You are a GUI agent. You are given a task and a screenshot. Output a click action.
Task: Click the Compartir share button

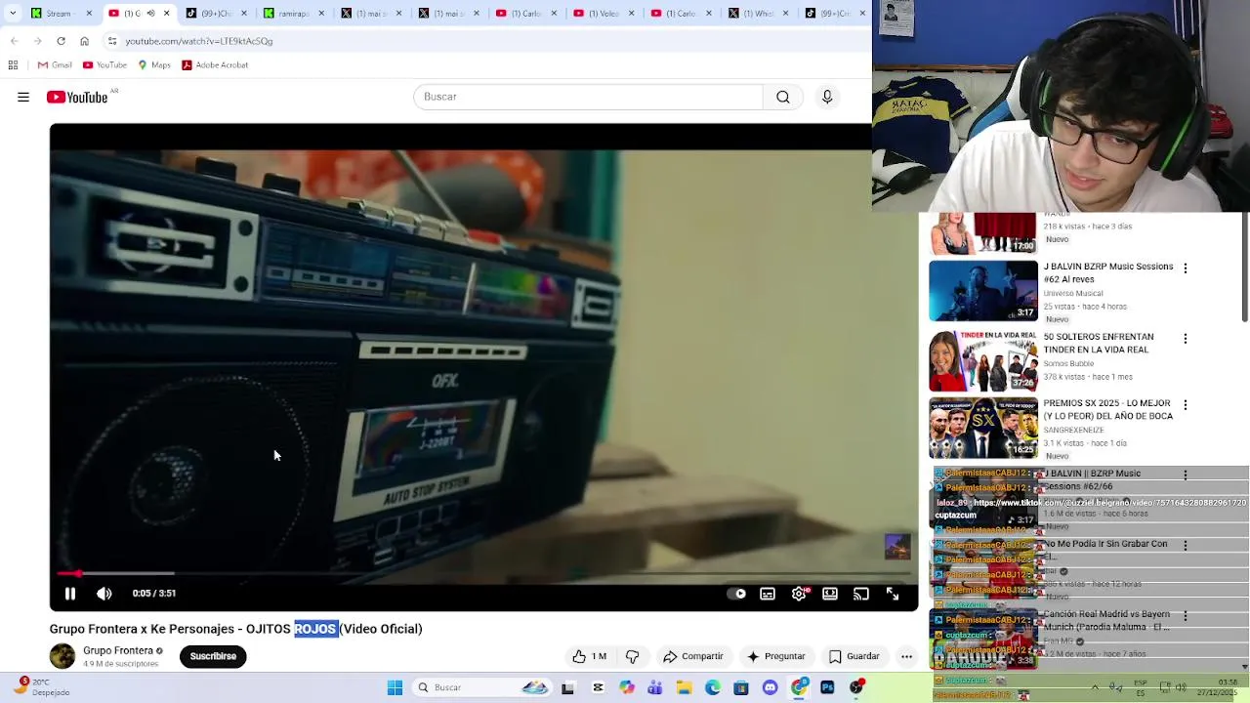point(693,656)
